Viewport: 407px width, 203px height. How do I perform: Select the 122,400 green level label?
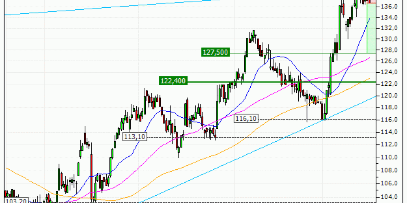pos(173,81)
